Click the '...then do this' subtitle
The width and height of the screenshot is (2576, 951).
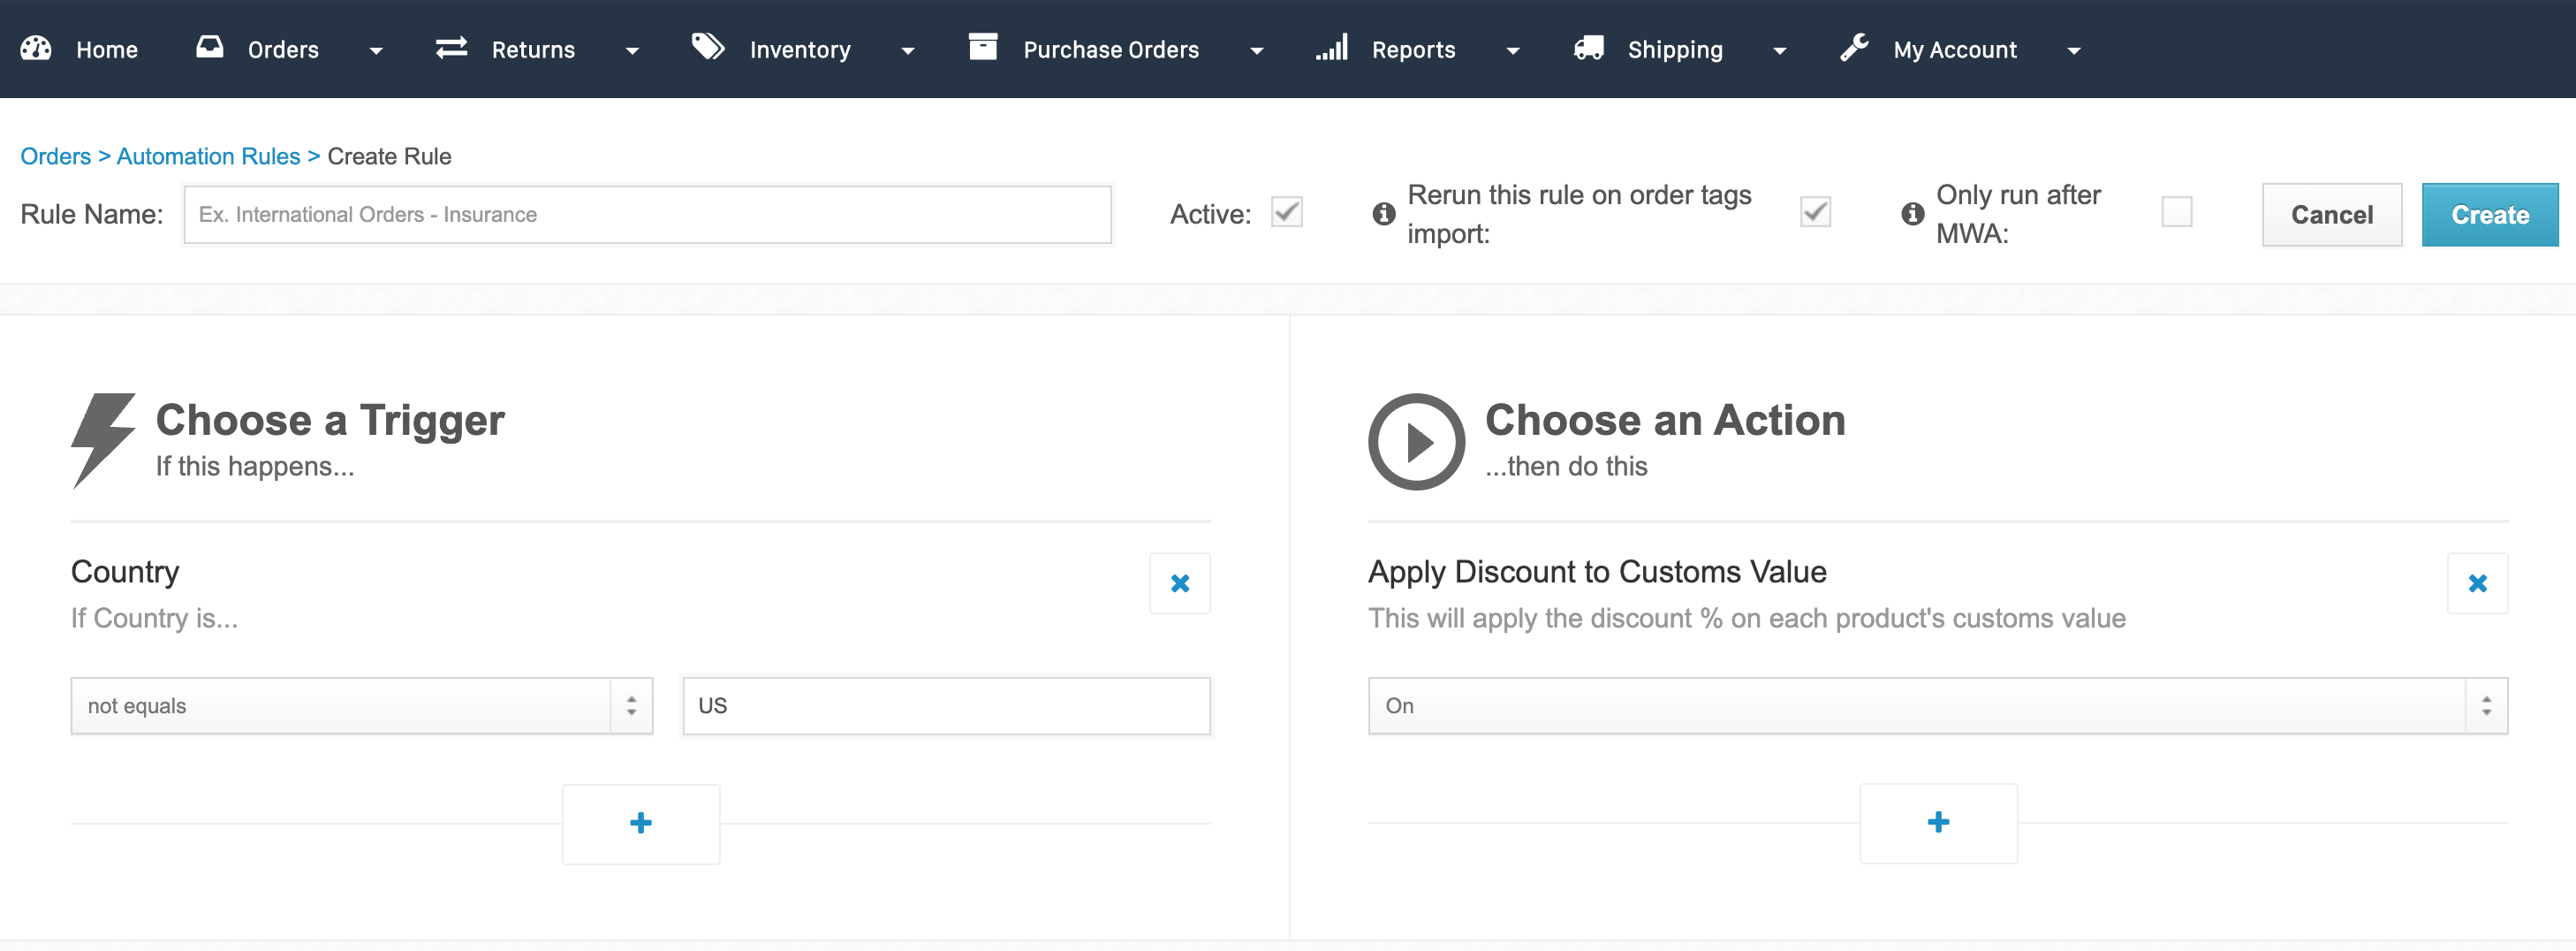tap(1566, 466)
